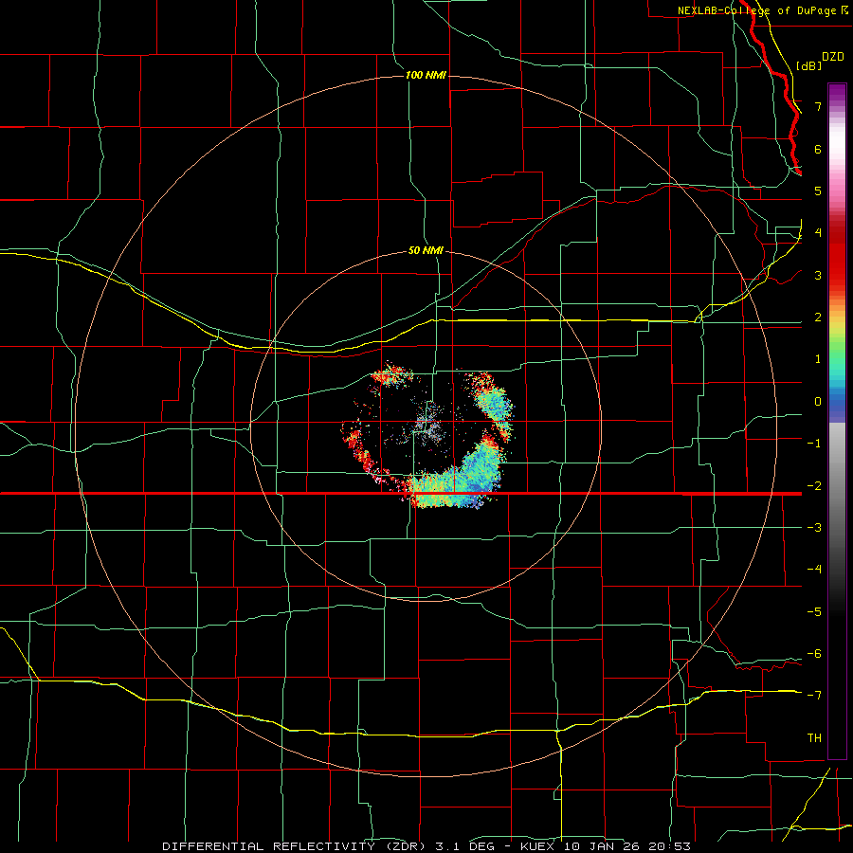Click the 1 dB scale label
The height and width of the screenshot is (853, 853).
tap(818, 359)
